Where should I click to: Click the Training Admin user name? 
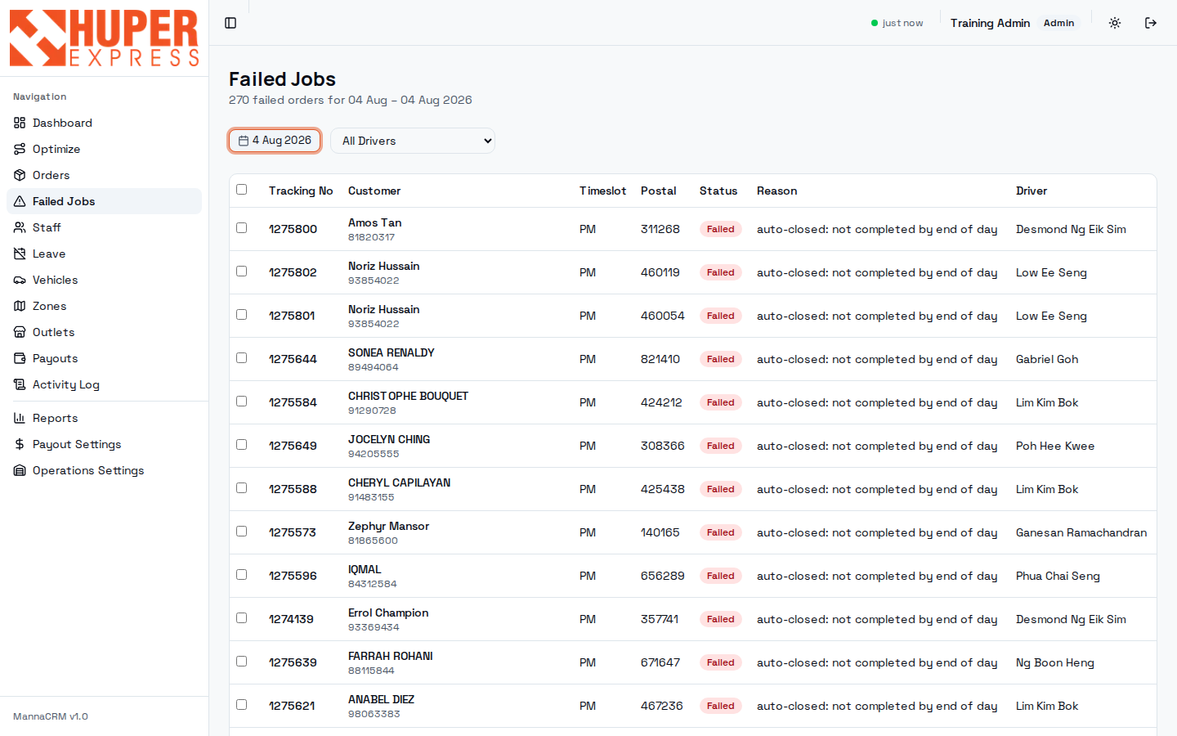990,23
